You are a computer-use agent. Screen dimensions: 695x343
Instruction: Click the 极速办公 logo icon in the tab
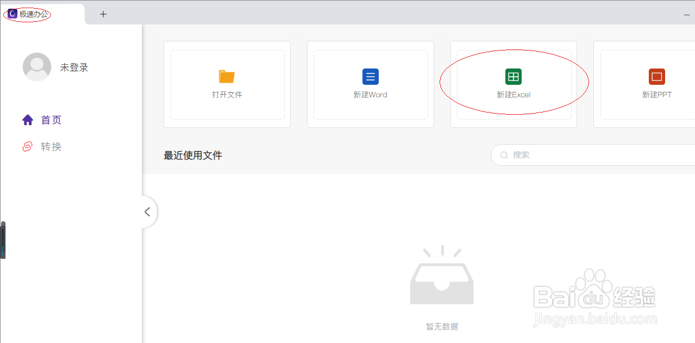pyautogui.click(x=12, y=14)
